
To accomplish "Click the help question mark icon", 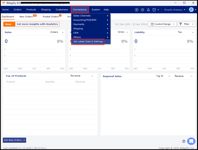I will 184,141.
